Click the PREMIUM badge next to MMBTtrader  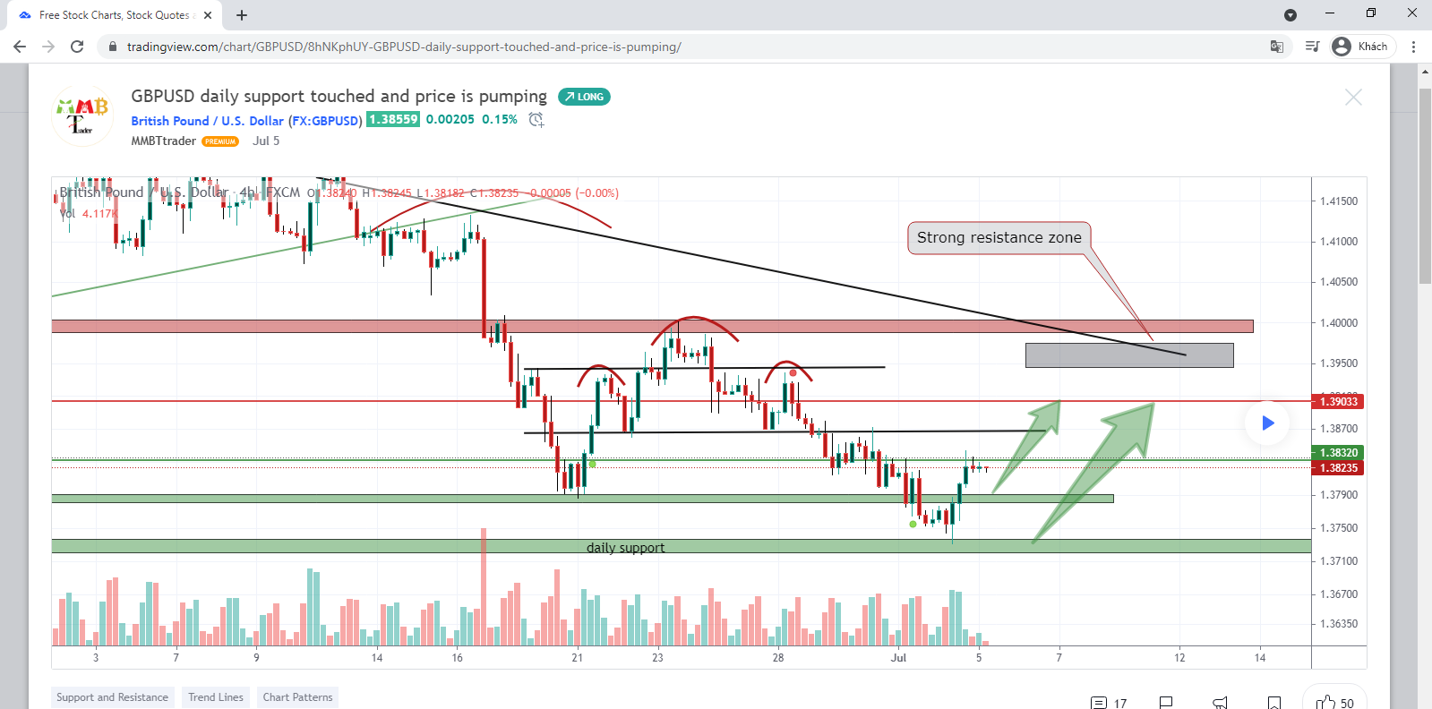219,141
